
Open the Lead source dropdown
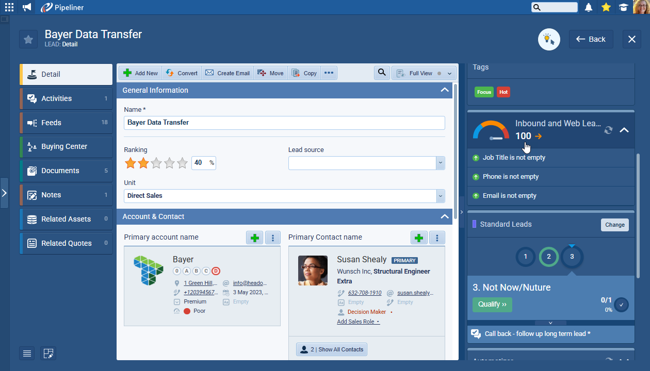[x=440, y=163]
